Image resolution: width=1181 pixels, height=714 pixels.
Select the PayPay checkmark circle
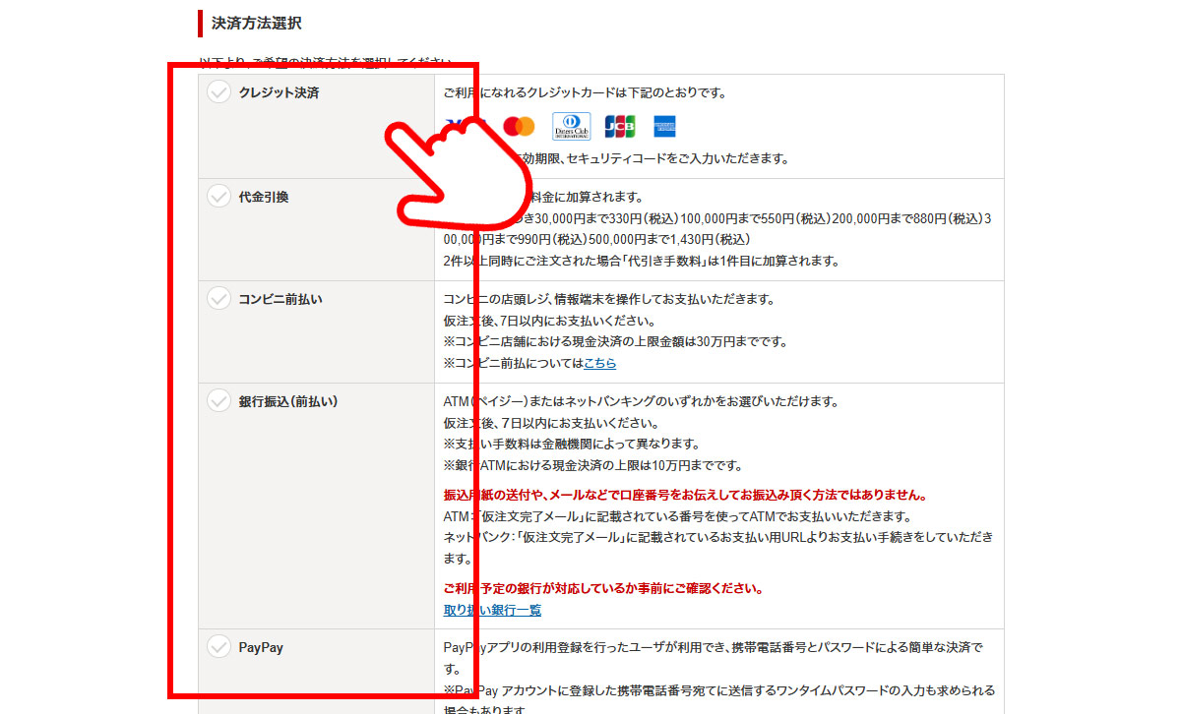(x=218, y=647)
